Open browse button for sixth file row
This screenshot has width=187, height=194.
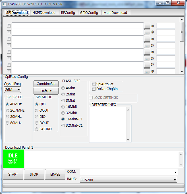(147, 58)
